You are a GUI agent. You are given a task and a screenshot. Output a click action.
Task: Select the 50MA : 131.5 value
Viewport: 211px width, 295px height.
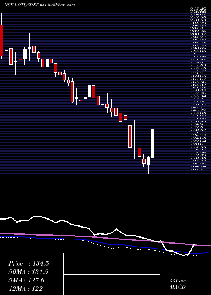[x=28, y=272]
